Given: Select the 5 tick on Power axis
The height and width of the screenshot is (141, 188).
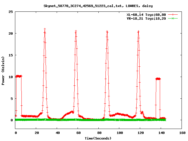Looking at the screenshot, I should (12, 99).
